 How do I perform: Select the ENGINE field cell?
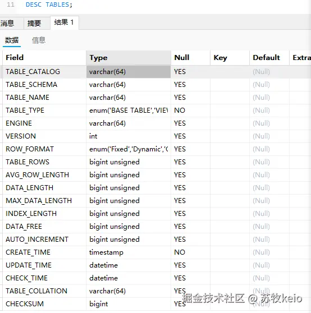[44, 123]
